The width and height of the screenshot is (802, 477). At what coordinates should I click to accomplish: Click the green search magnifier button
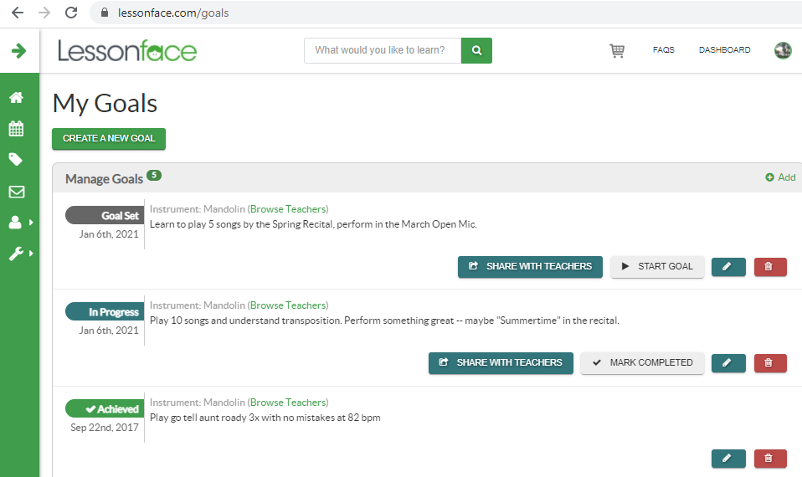[476, 50]
